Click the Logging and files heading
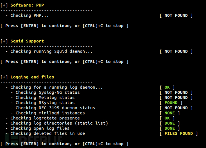This screenshot has width=206, height=148. click(x=32, y=77)
